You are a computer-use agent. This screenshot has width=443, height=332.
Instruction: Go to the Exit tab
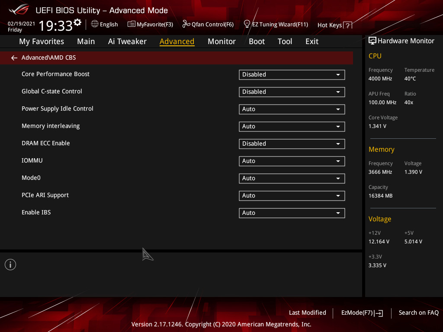(x=312, y=41)
